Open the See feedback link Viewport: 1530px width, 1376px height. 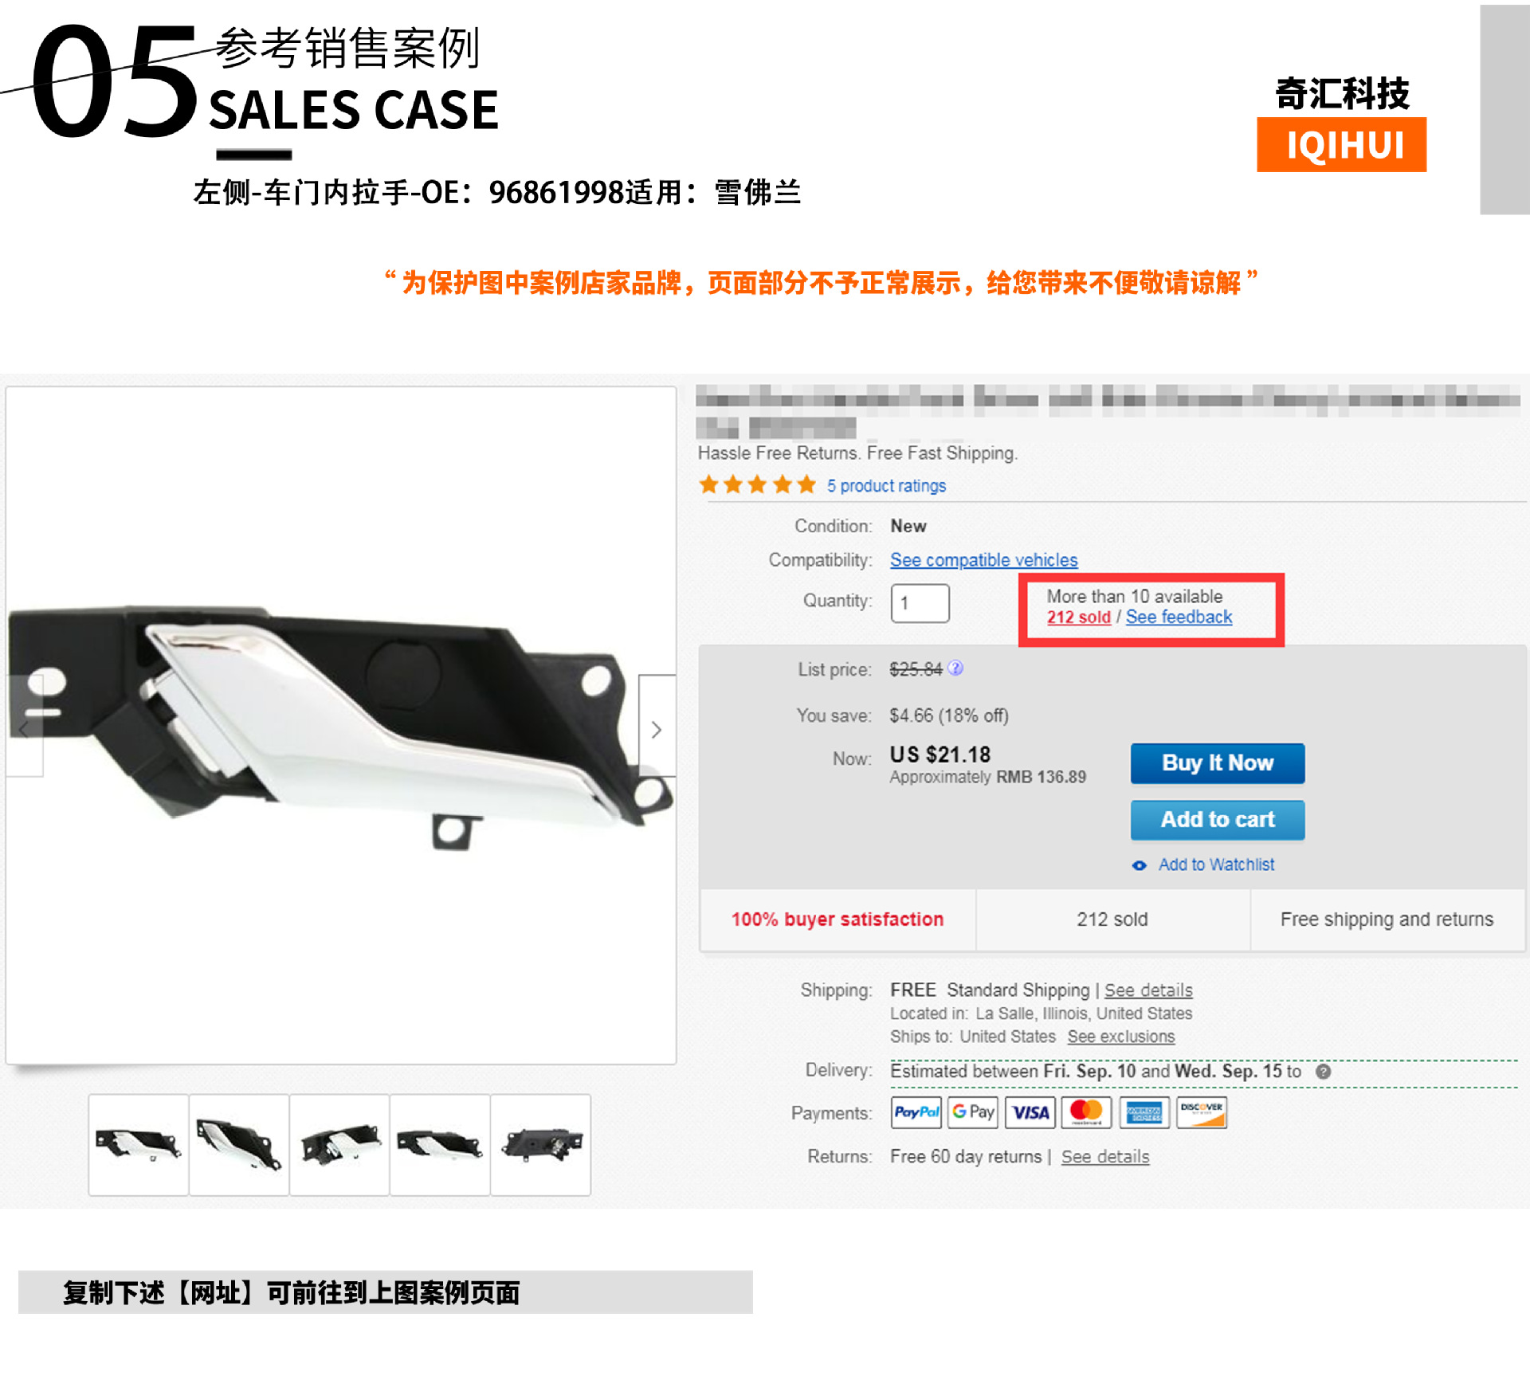pyautogui.click(x=1179, y=617)
